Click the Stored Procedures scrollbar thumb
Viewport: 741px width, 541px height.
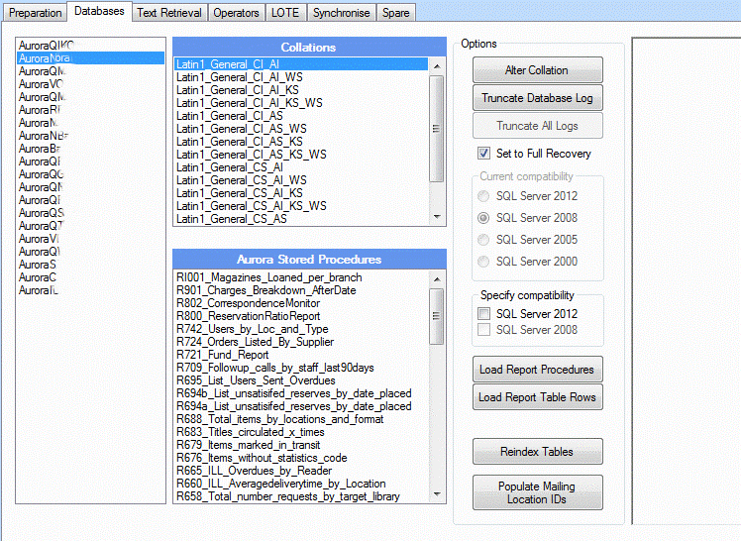click(x=437, y=316)
